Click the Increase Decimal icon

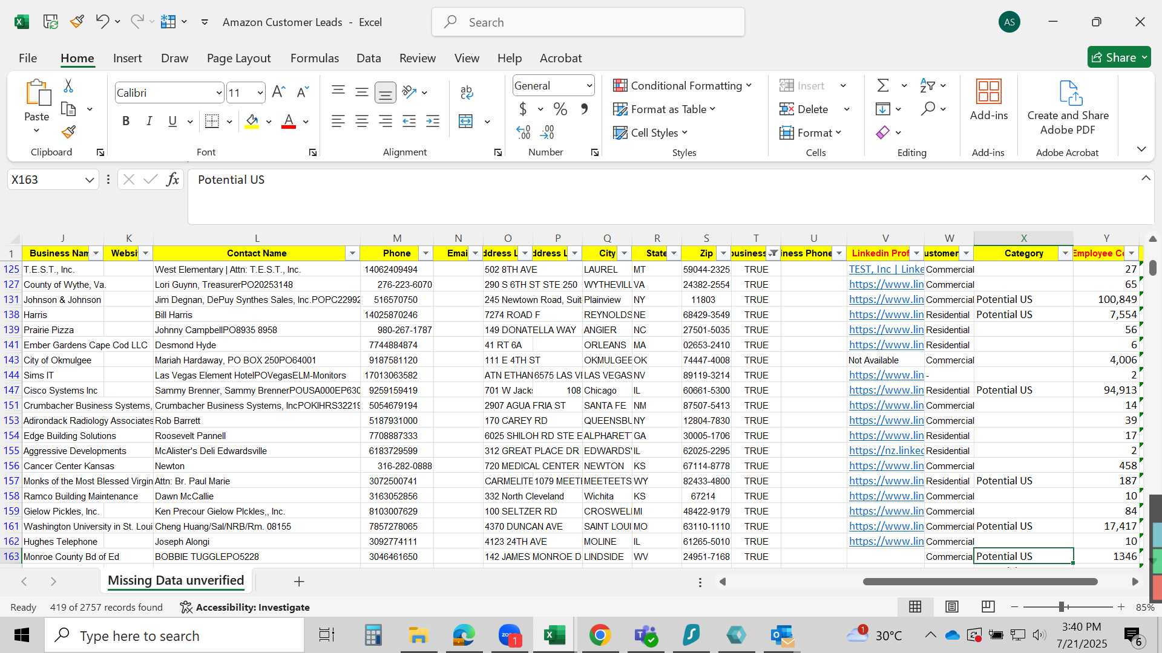(524, 132)
